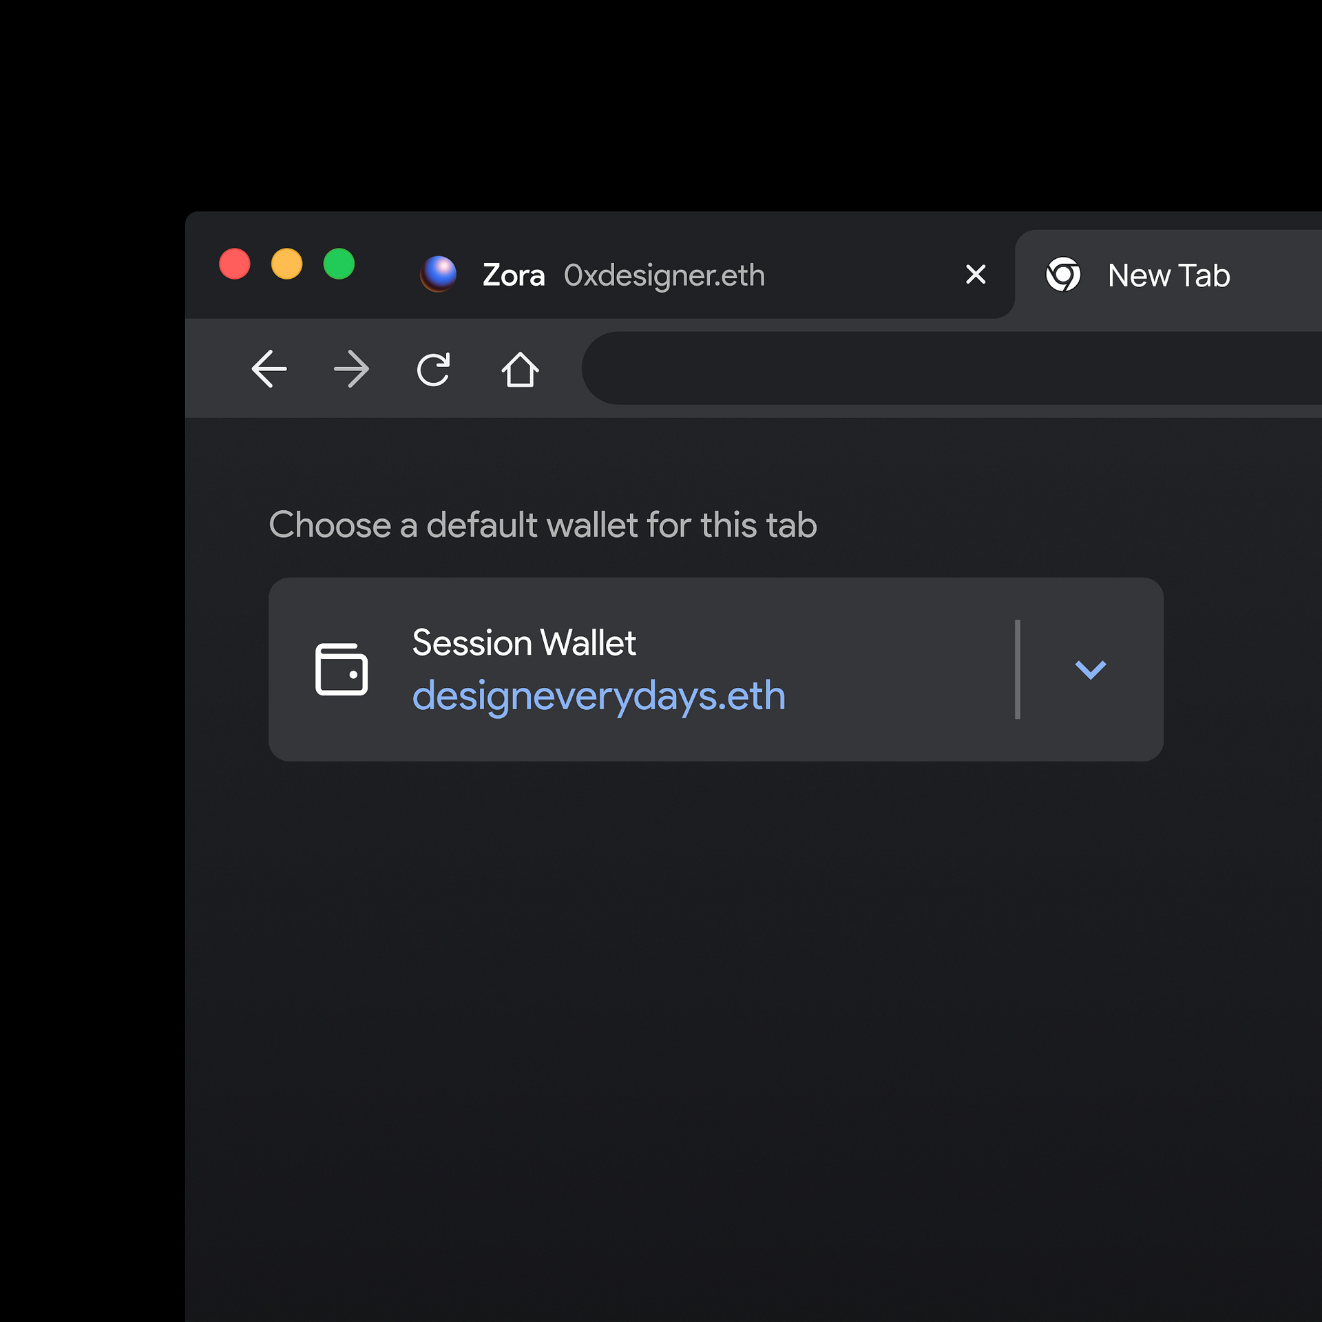
Task: Expand the Session Wallet dropdown chevron
Action: pyautogui.click(x=1091, y=669)
